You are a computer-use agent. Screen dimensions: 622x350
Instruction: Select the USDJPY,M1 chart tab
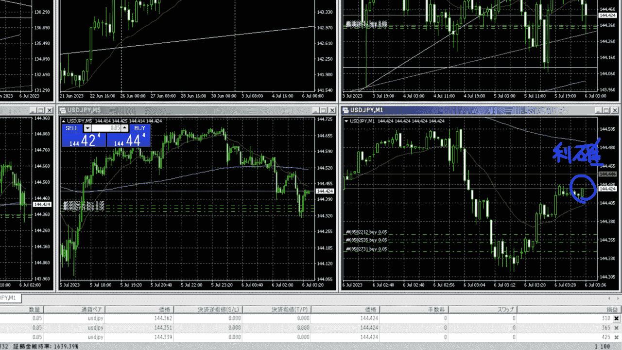10,297
